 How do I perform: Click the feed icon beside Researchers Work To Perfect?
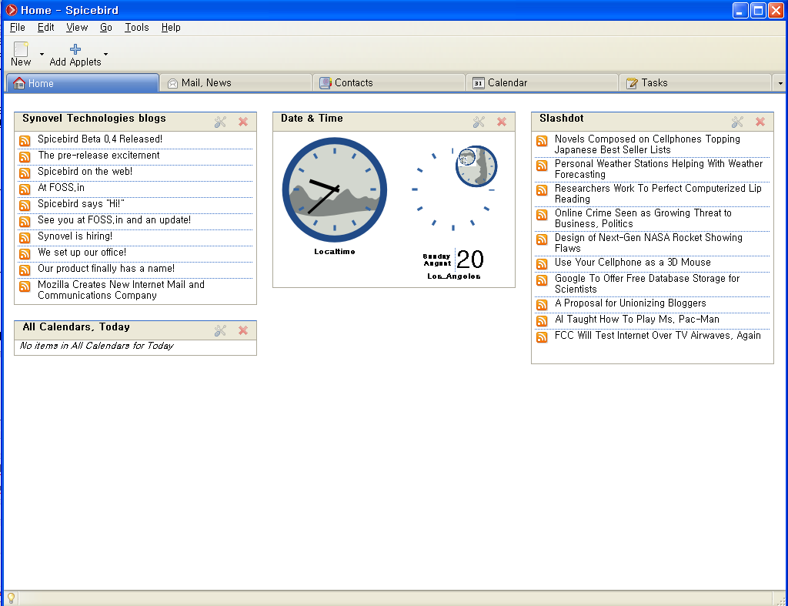point(542,190)
